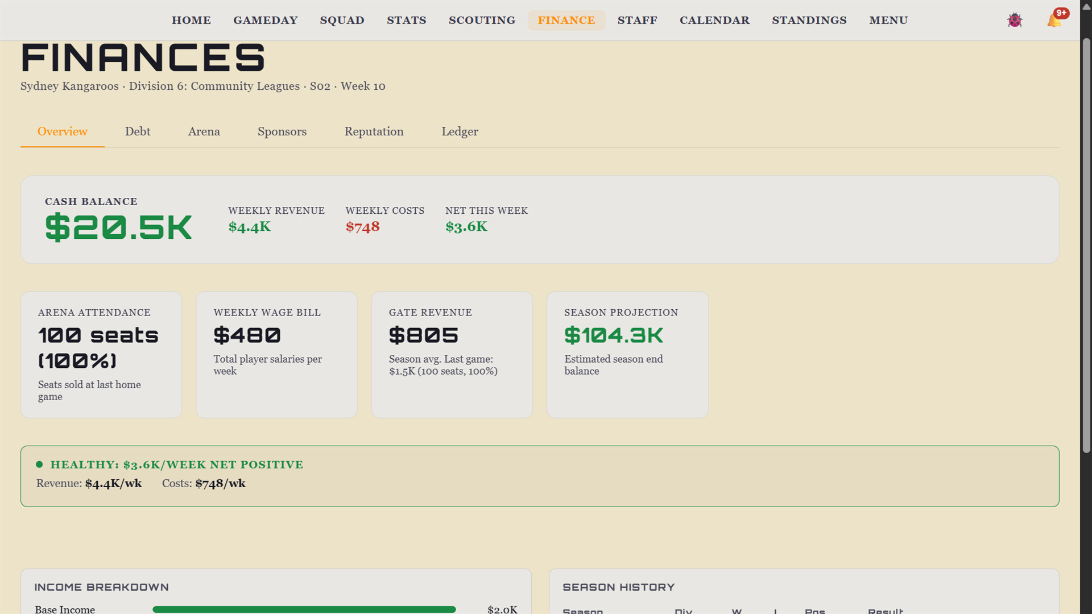1092x614 pixels.
Task: Open the Menu nav item
Action: (x=888, y=20)
